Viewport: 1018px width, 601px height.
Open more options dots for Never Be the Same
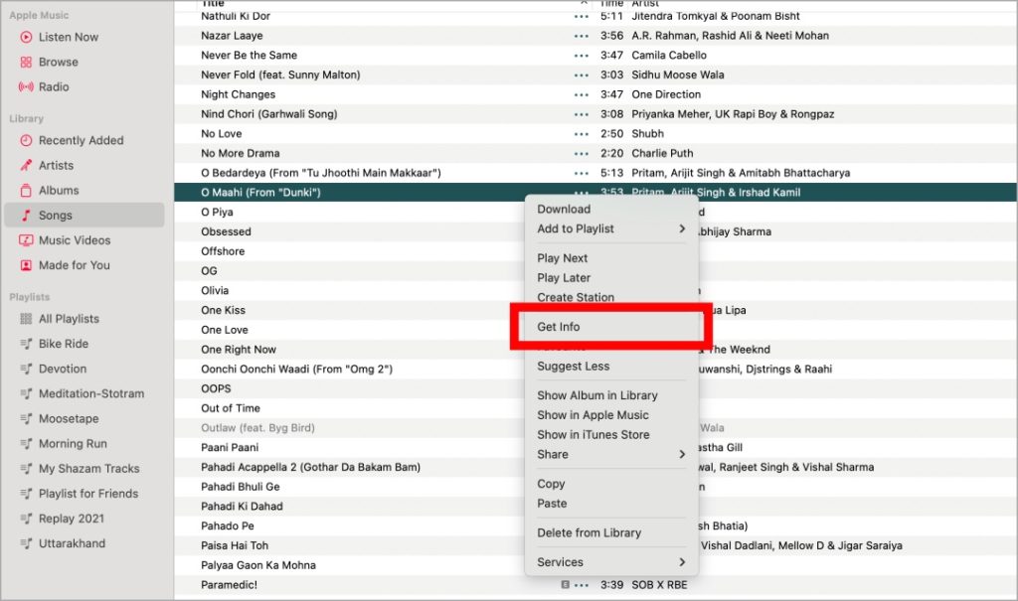click(581, 56)
